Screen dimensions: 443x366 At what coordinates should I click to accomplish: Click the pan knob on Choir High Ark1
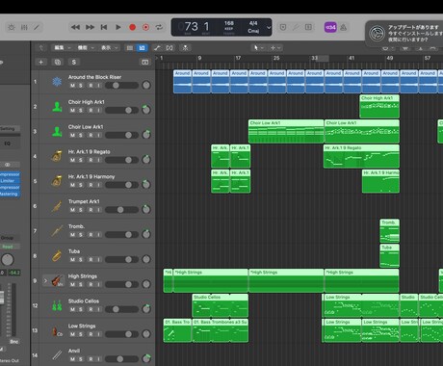146,110
